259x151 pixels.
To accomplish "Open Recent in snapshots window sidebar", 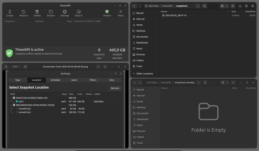I will coord(140,13).
